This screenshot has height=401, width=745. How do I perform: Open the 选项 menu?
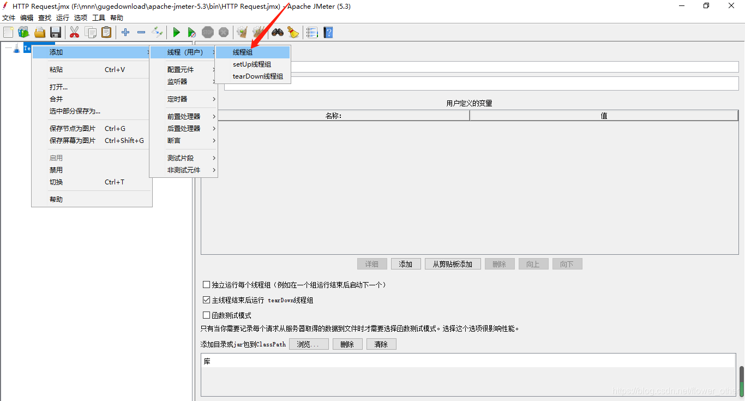[x=81, y=18]
